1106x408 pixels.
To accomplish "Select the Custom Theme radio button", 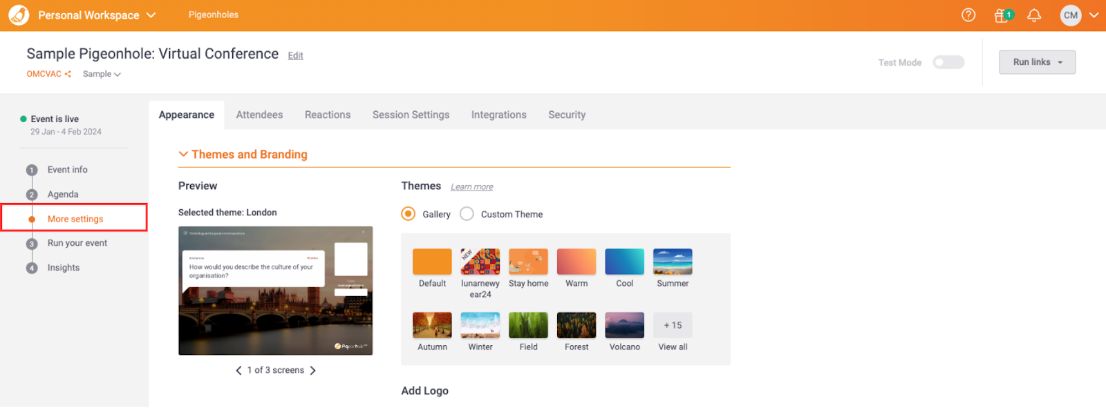I will coord(467,214).
